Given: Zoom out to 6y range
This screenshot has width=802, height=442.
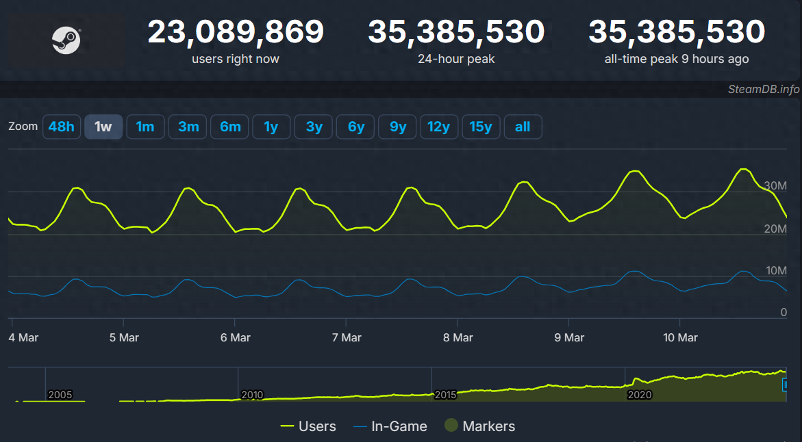Looking at the screenshot, I should (355, 127).
